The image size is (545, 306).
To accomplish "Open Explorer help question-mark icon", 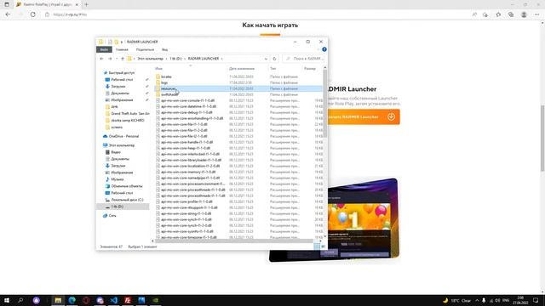I will 324,49.
